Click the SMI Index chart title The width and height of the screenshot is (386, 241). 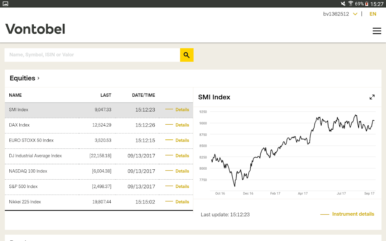coord(214,97)
